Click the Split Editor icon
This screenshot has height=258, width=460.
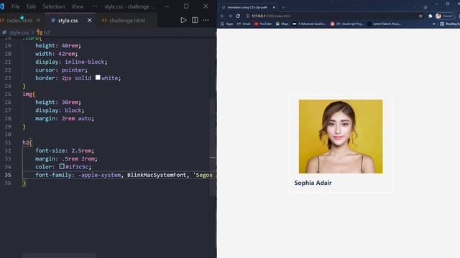195,20
